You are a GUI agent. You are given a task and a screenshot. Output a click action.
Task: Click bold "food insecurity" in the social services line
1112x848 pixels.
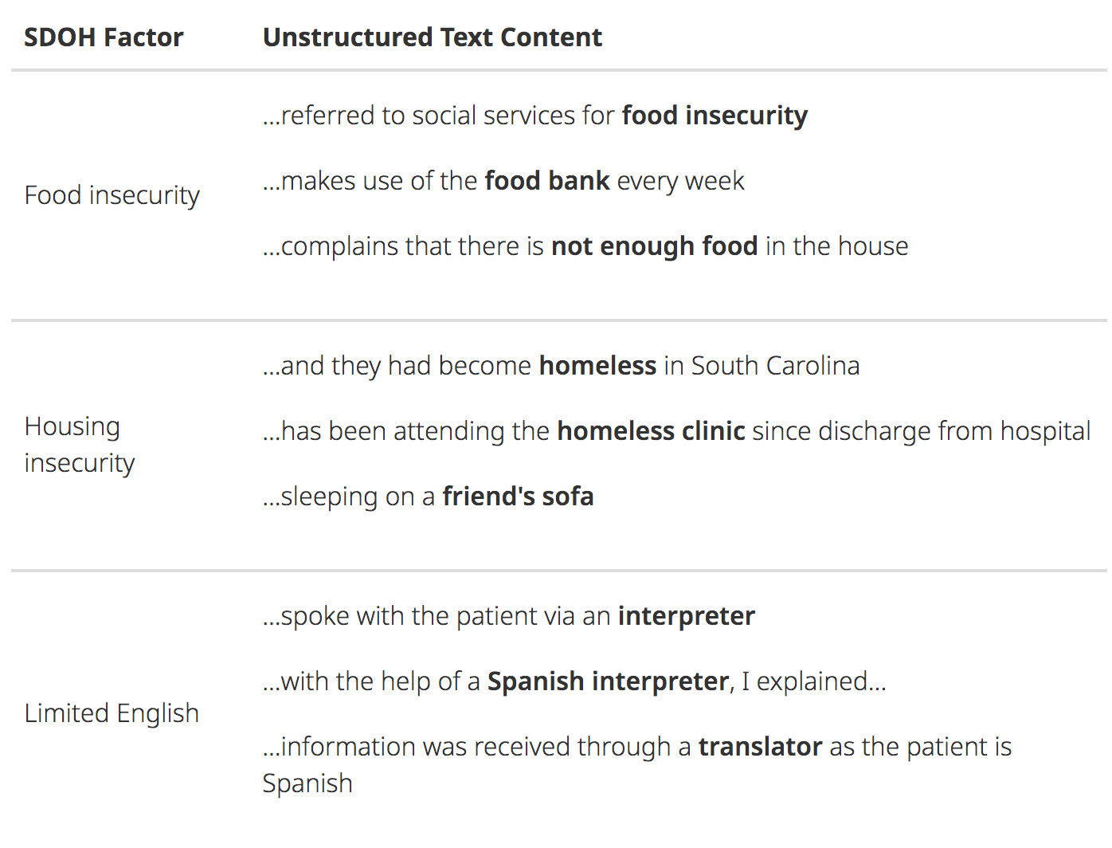pos(715,116)
